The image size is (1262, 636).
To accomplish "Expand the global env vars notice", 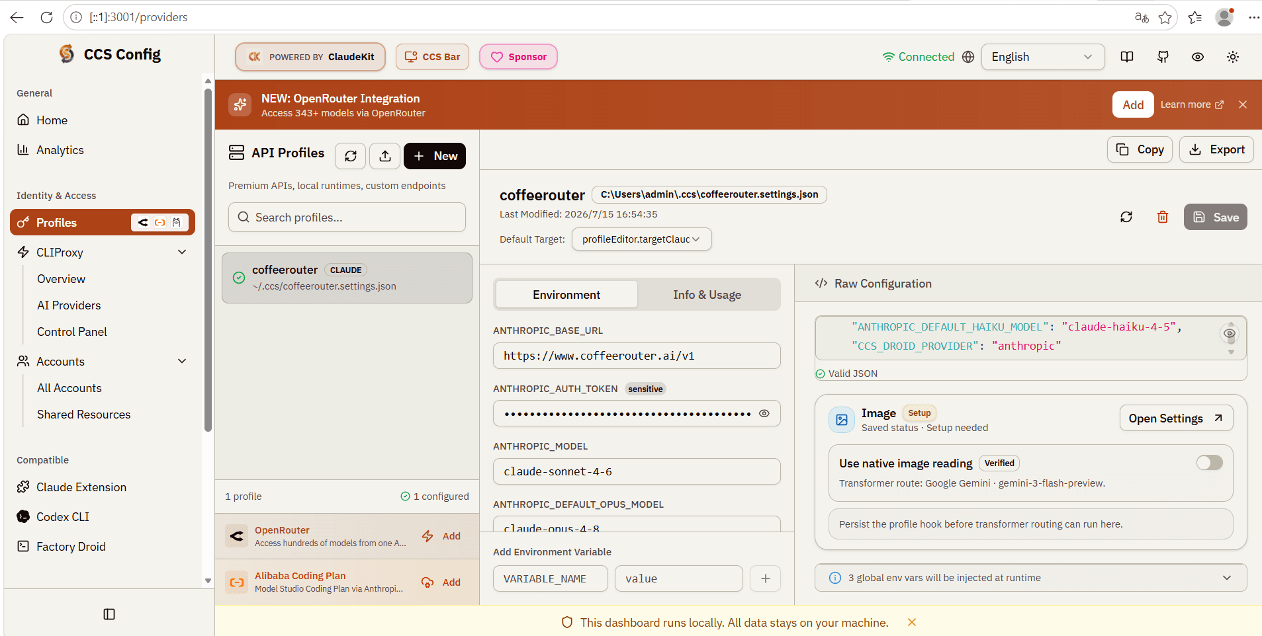I will tap(1031, 578).
